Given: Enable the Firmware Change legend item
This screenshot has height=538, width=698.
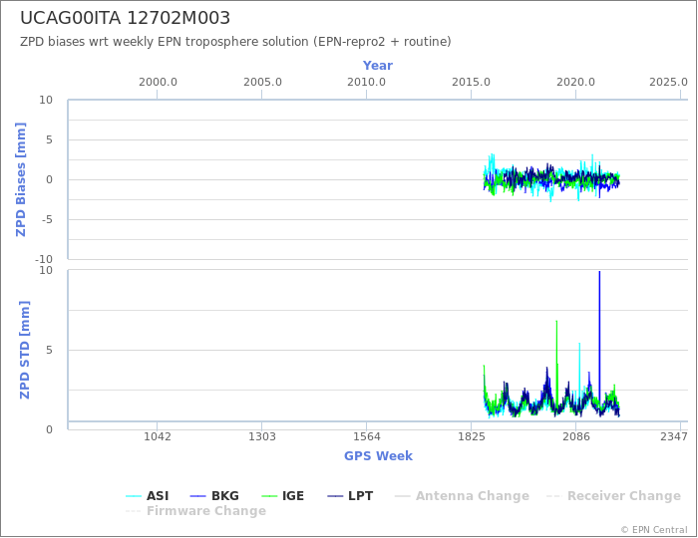Looking at the screenshot, I should click(x=195, y=511).
